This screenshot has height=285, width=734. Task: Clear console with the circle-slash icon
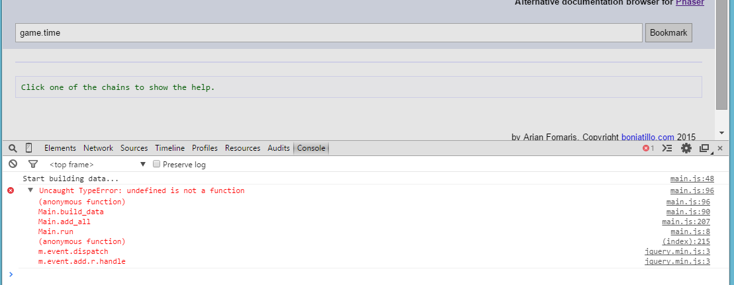[x=13, y=164]
